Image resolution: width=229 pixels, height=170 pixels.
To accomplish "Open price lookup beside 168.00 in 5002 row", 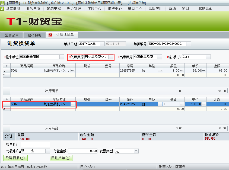I will [x=203, y=104].
